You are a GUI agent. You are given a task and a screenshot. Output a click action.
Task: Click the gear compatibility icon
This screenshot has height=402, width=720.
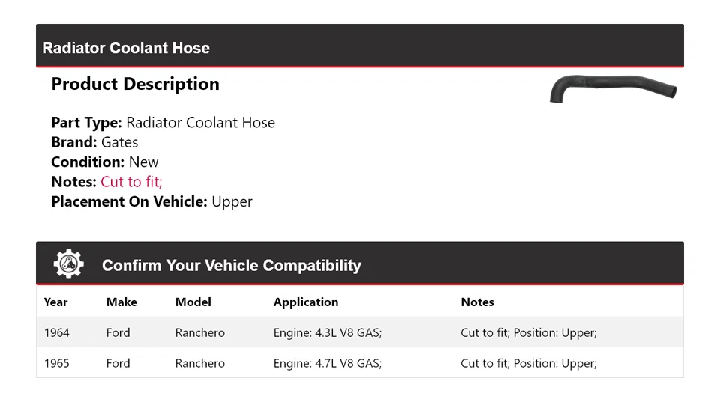pos(68,264)
